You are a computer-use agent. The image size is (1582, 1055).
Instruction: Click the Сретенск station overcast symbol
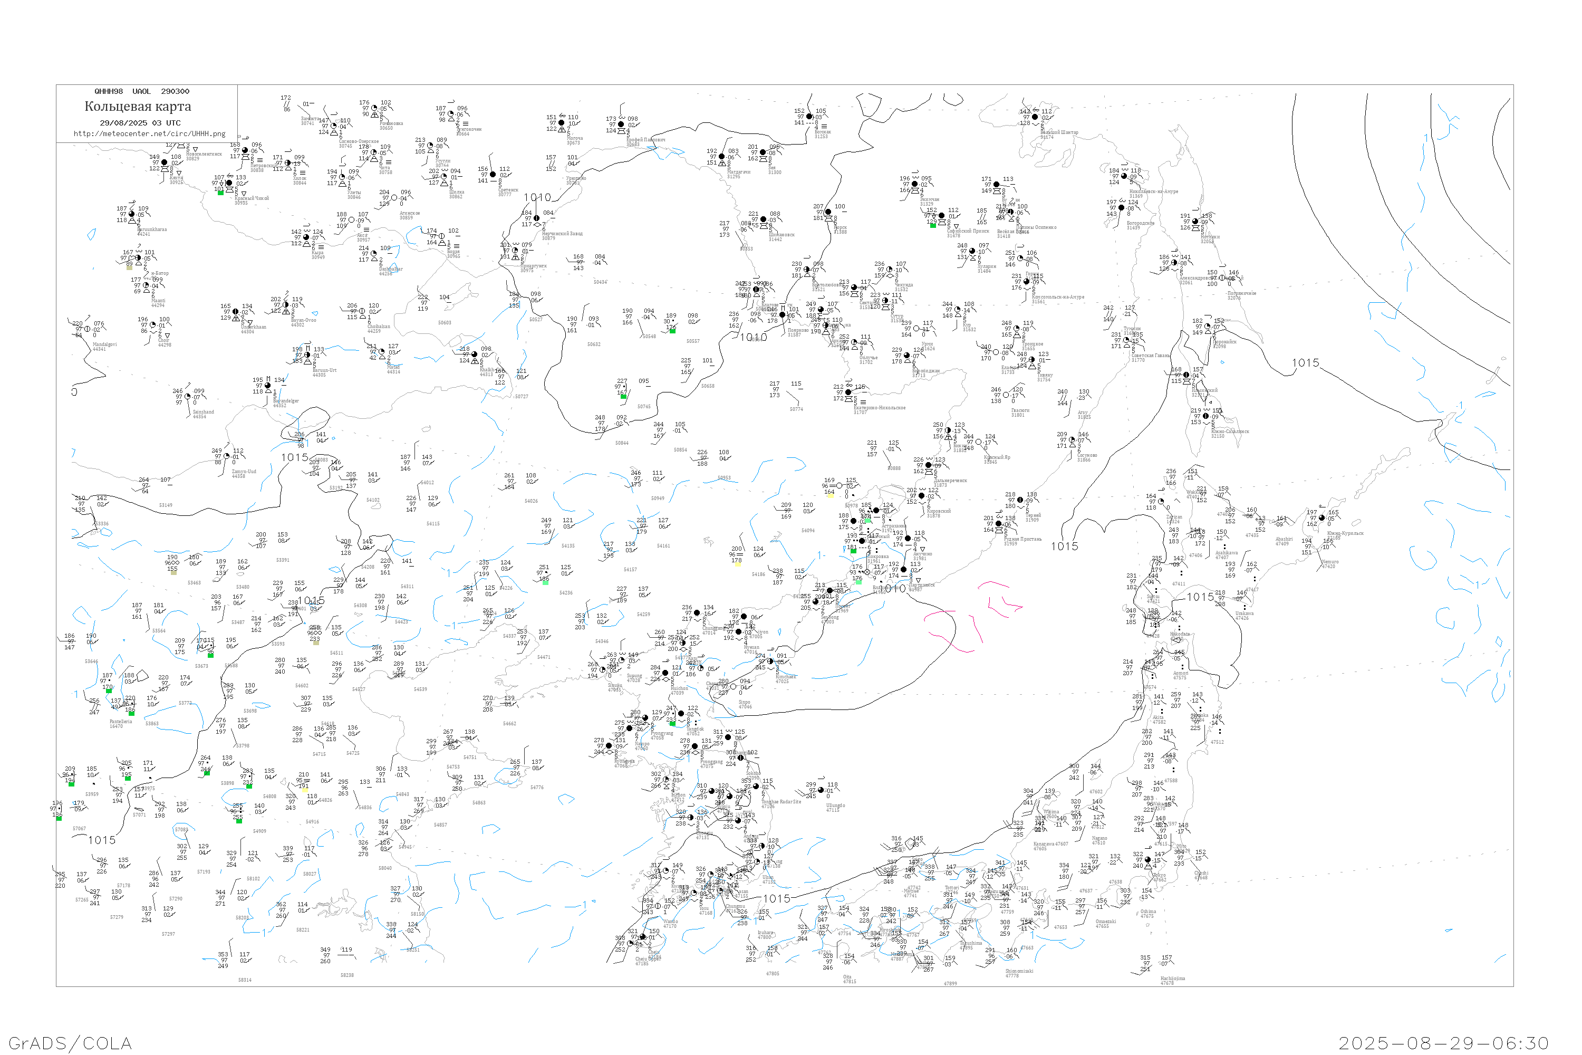493,174
